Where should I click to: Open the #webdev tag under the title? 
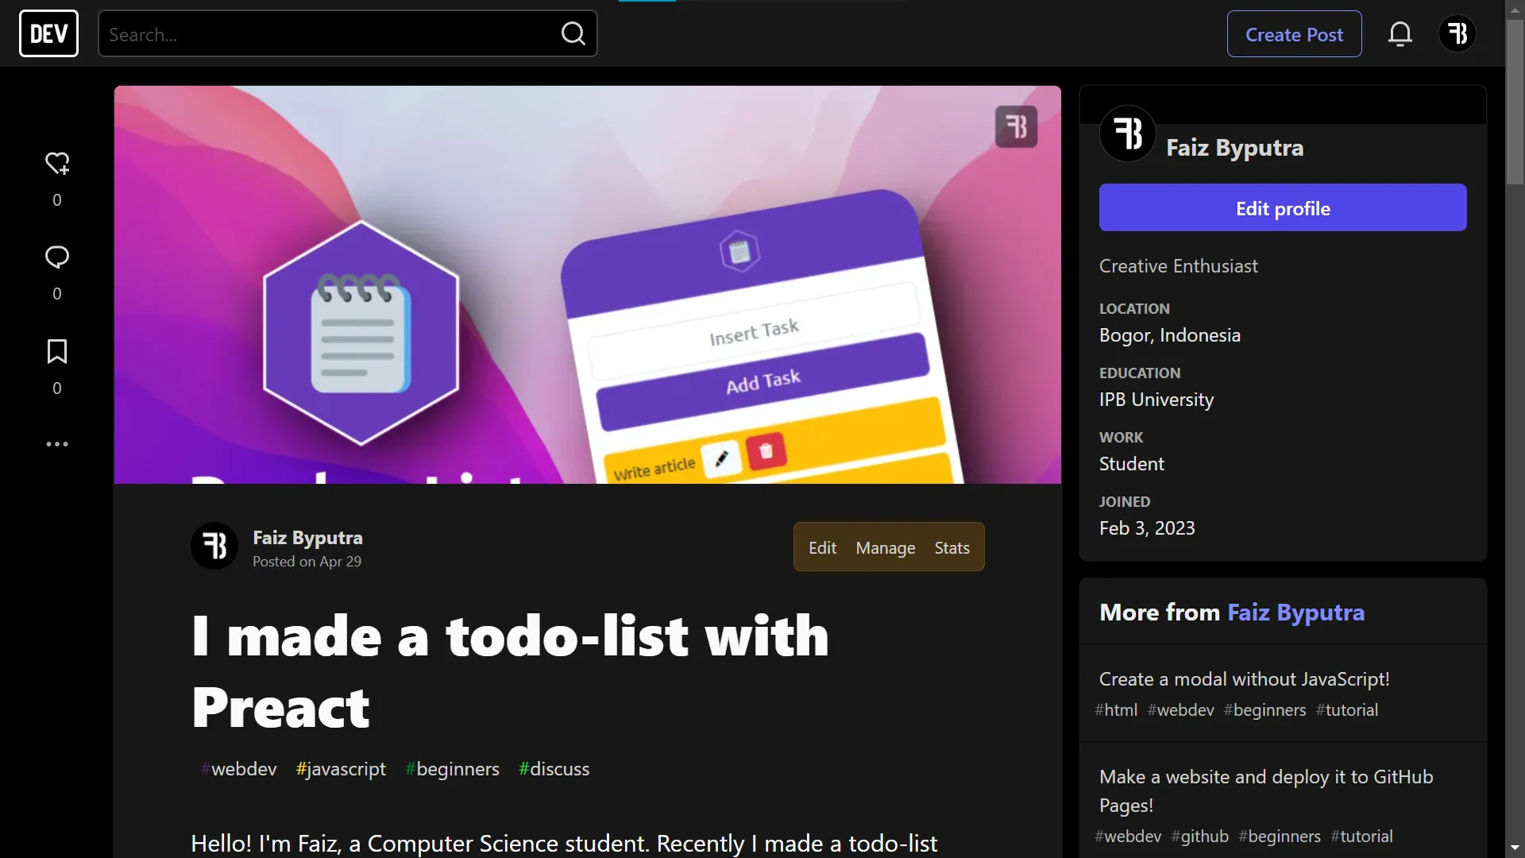pos(238,769)
